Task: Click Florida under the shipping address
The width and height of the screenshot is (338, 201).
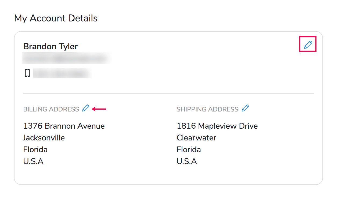Action: (189, 150)
